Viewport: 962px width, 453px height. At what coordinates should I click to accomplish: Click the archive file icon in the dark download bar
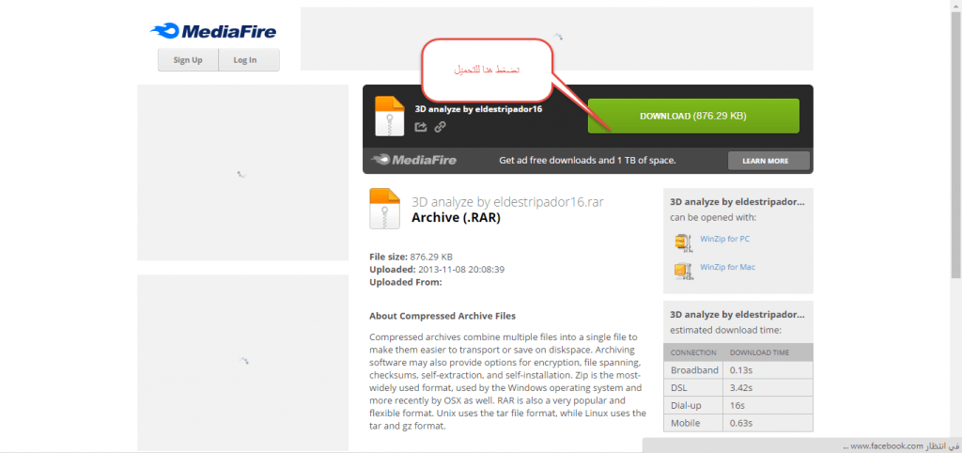pyautogui.click(x=390, y=116)
